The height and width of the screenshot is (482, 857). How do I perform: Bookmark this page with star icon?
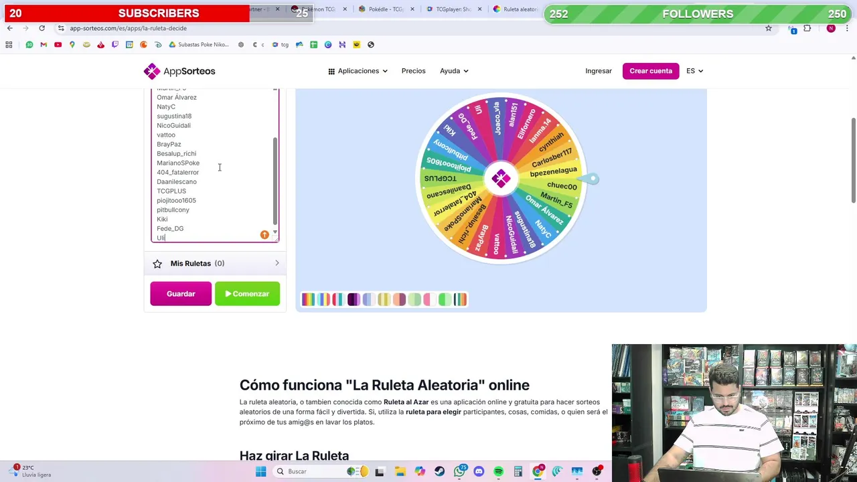[x=769, y=28]
